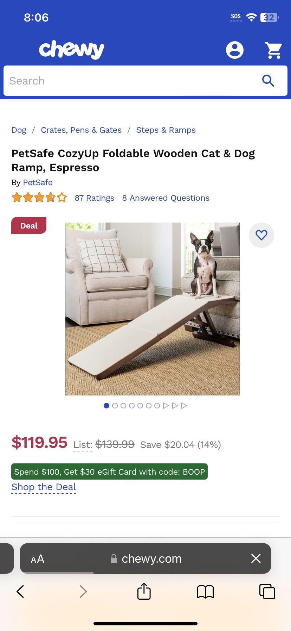Open the Dog breadcrumb category
The width and height of the screenshot is (291, 631).
coord(19,130)
